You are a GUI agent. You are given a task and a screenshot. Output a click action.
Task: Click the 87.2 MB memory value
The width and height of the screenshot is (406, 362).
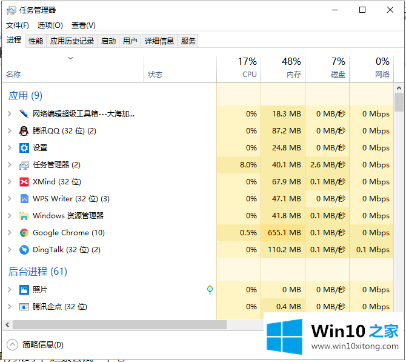coord(287,130)
